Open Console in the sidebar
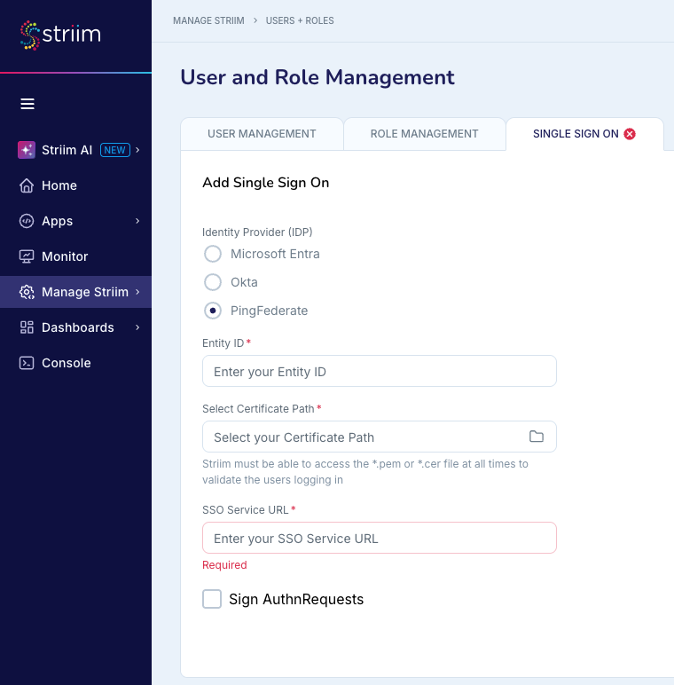This screenshot has height=685, width=674. [x=75, y=363]
